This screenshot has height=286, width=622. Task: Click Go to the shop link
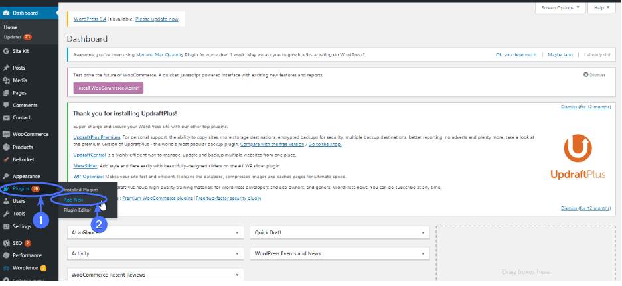coord(325,144)
